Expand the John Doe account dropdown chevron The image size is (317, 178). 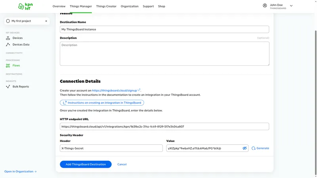click(x=291, y=6)
